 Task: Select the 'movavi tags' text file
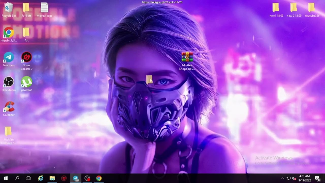point(44,10)
